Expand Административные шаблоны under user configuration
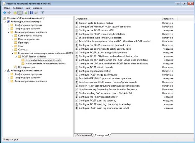 coord(9,81)
